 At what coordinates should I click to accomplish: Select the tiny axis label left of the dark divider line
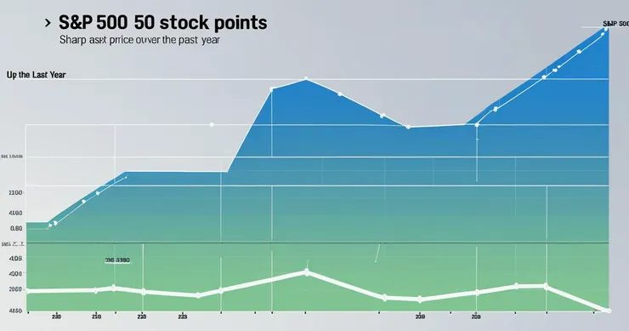(13, 244)
